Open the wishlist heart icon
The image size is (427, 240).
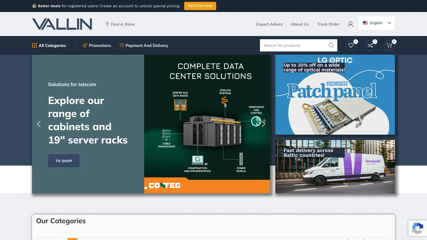click(x=351, y=45)
